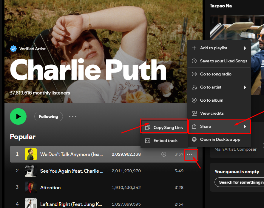Choose View credits

(219, 114)
